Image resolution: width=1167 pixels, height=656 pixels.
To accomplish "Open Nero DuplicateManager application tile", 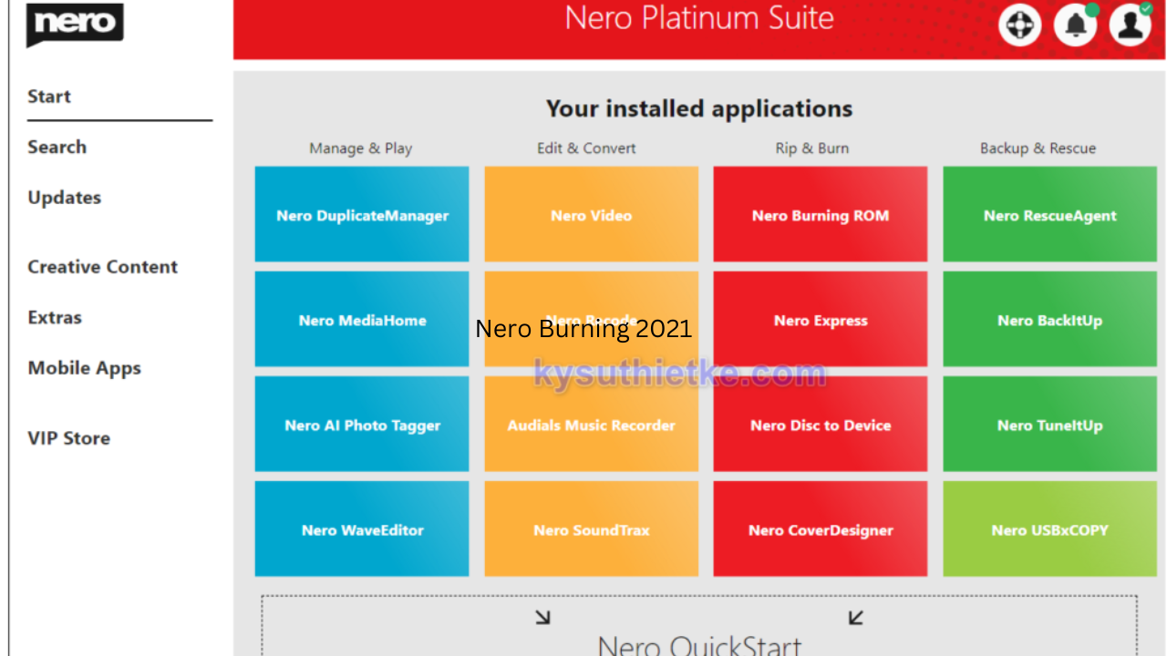I will (x=362, y=215).
